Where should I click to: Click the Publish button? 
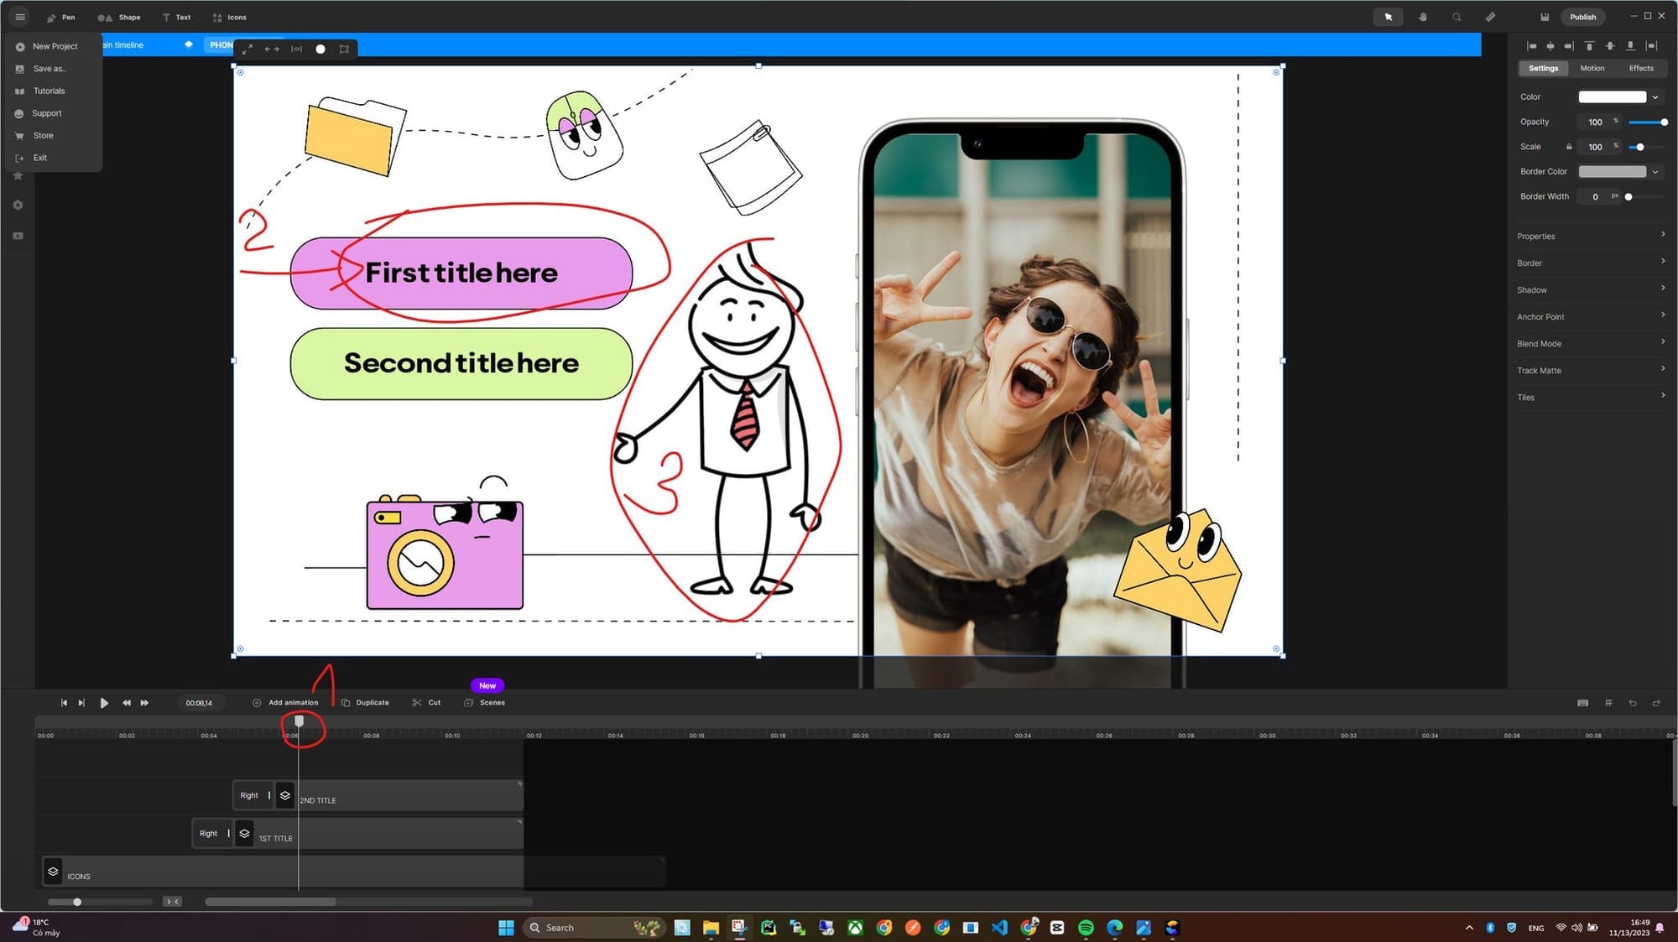1582,17
